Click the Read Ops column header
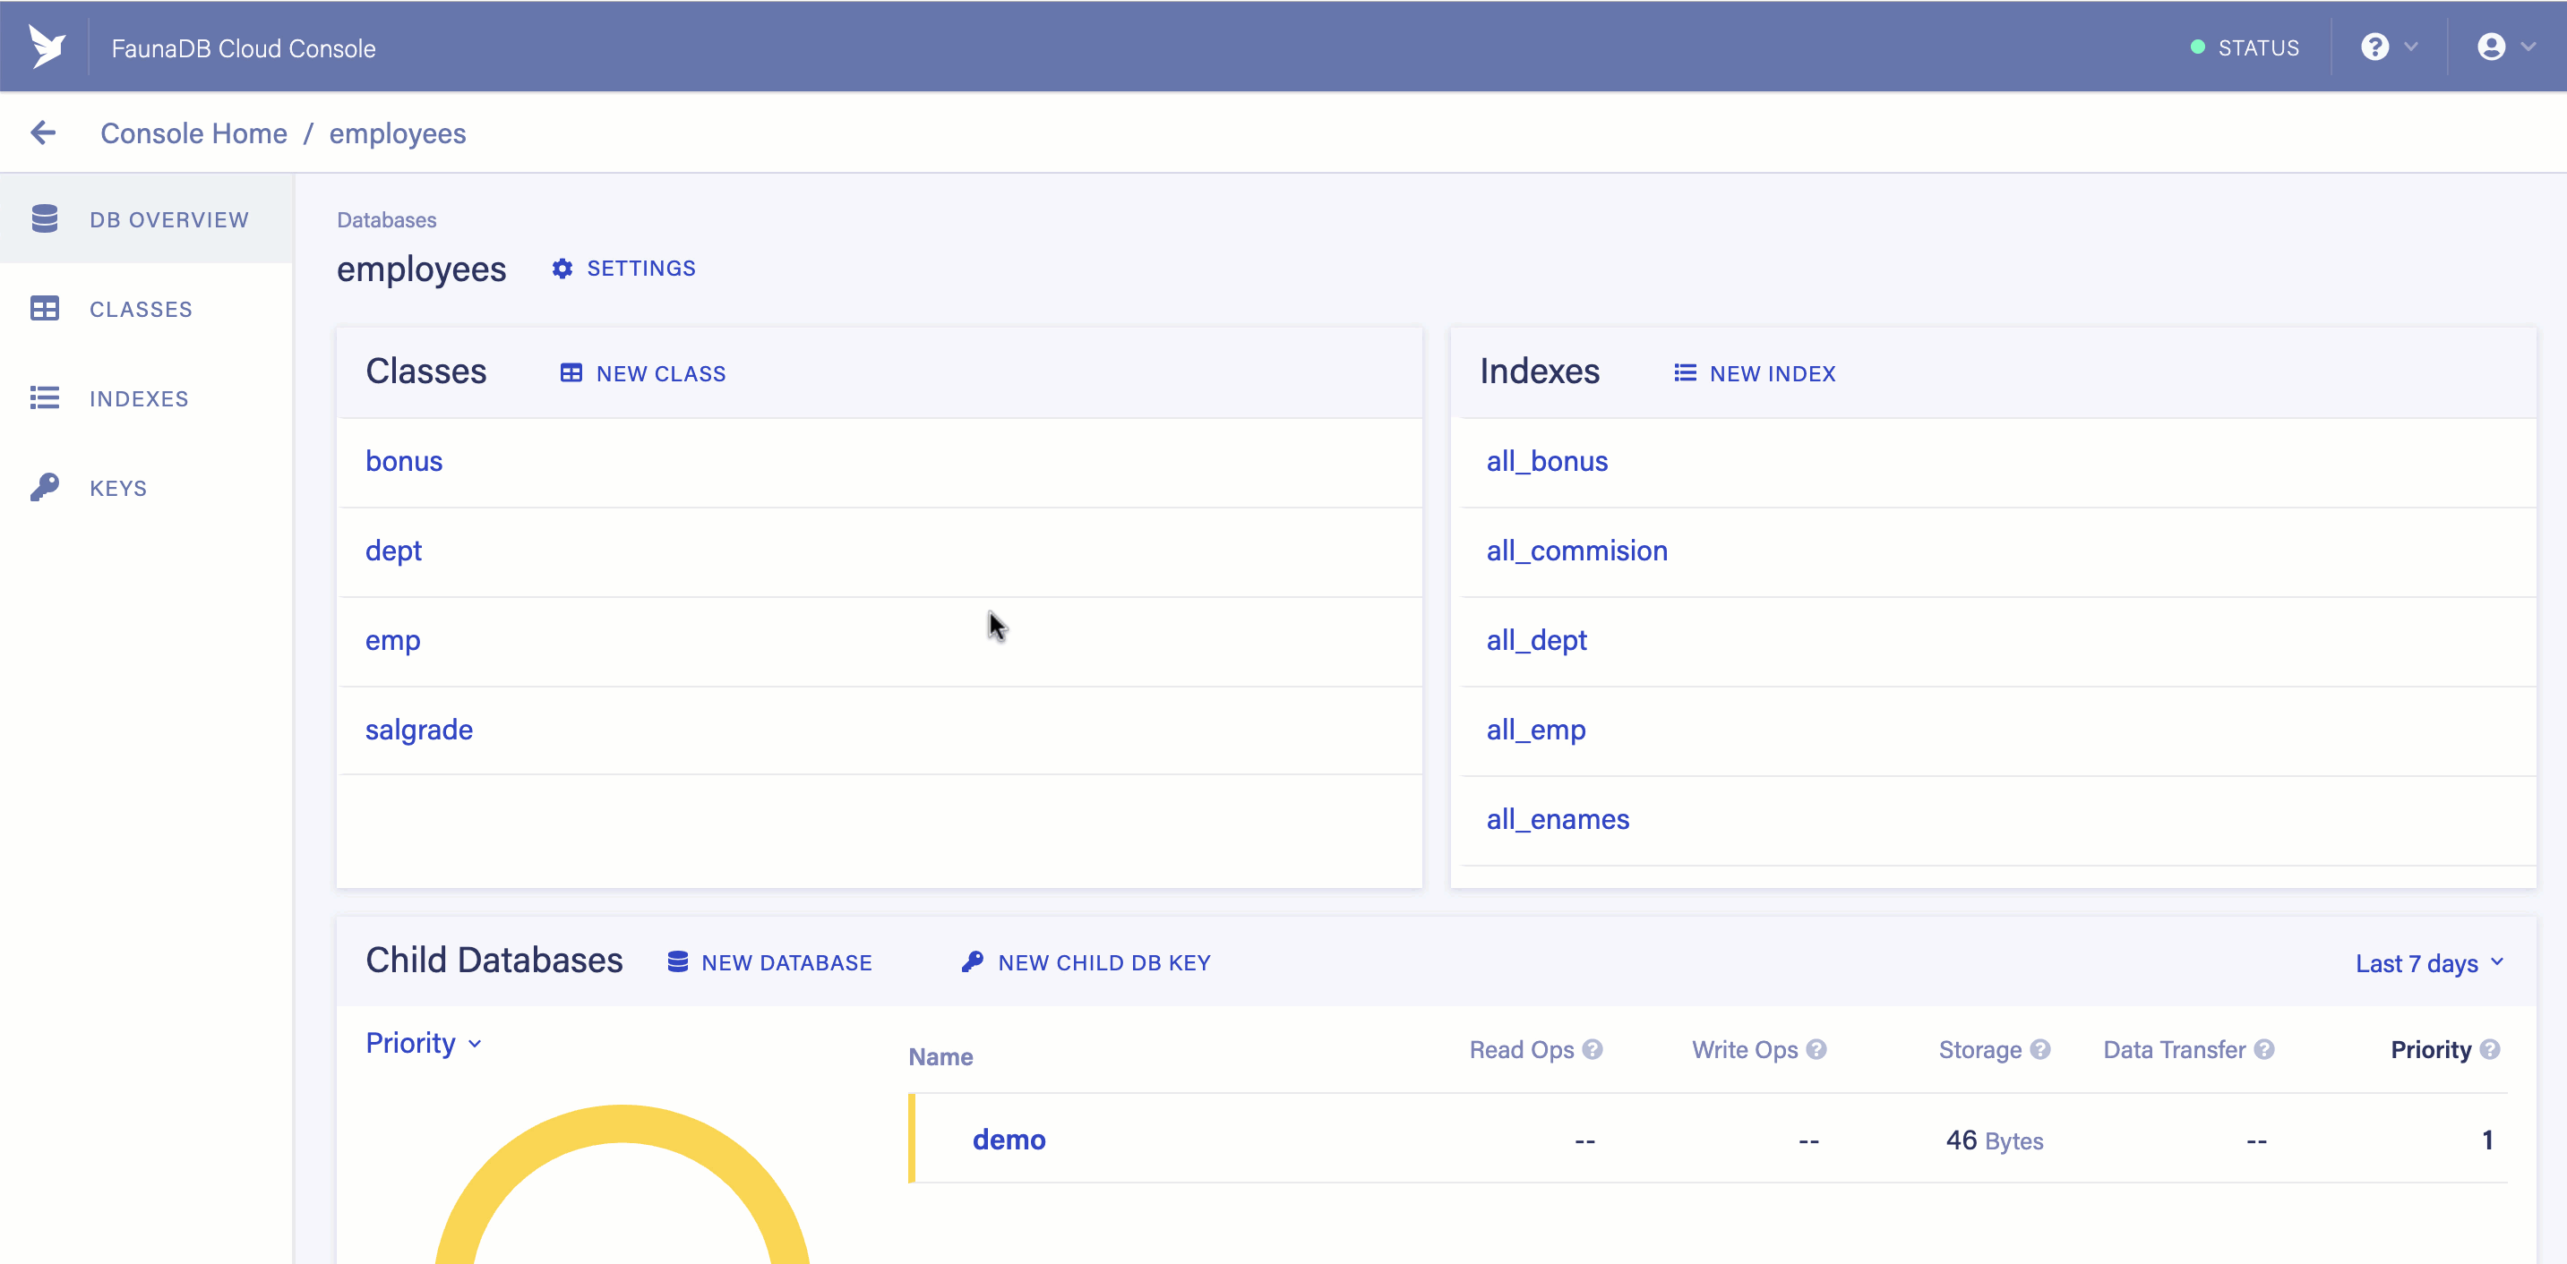Viewport: 2567px width, 1264px height. coord(1522,1049)
